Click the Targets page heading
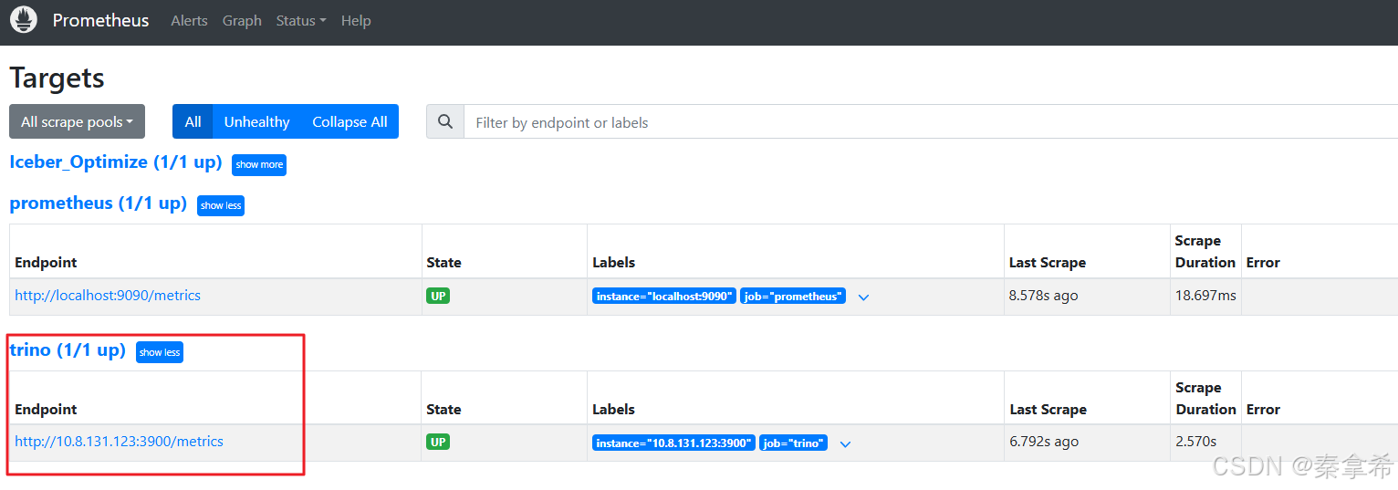 pos(57,78)
